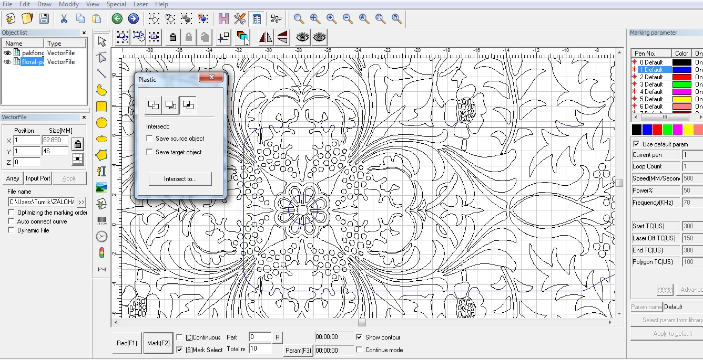
Task: Hide the pakfong object with eye icon
Action: click(x=7, y=53)
